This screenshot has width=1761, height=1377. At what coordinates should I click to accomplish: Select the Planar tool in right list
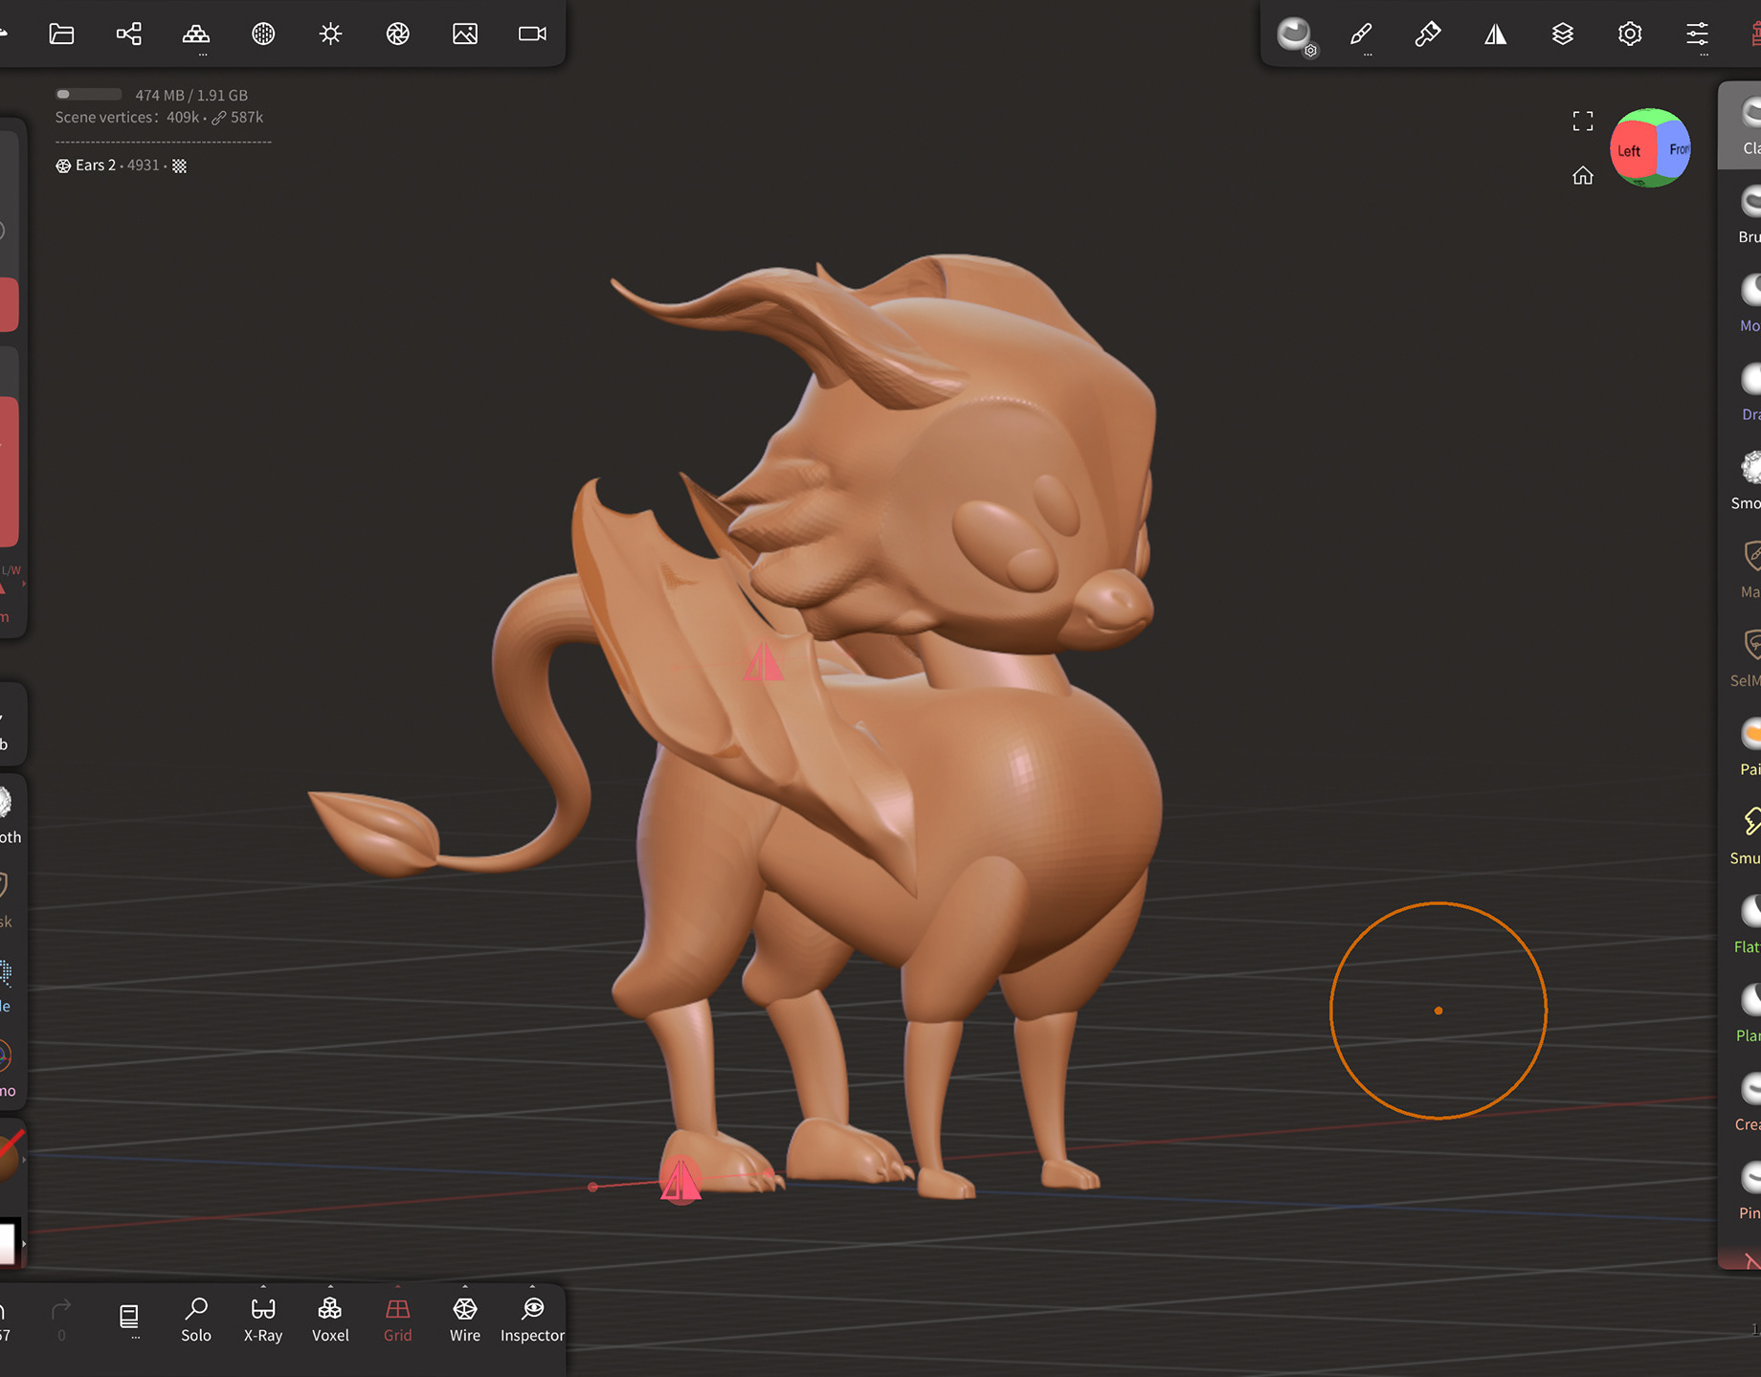point(1748,1012)
